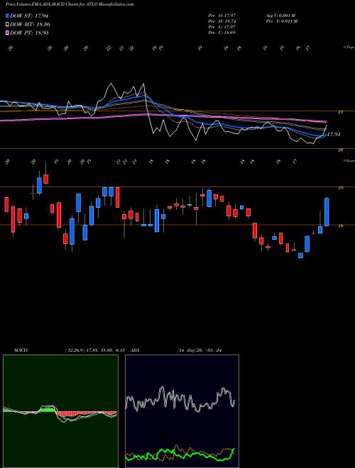Click the chart title mentioning ATLO MunafaSutra.com
This screenshot has height=468, width=355.
click(70, 4)
